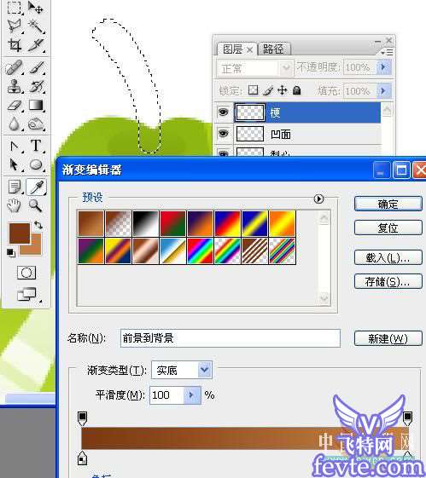
Task: Click the 存储(S)... button
Action: pyautogui.click(x=388, y=281)
